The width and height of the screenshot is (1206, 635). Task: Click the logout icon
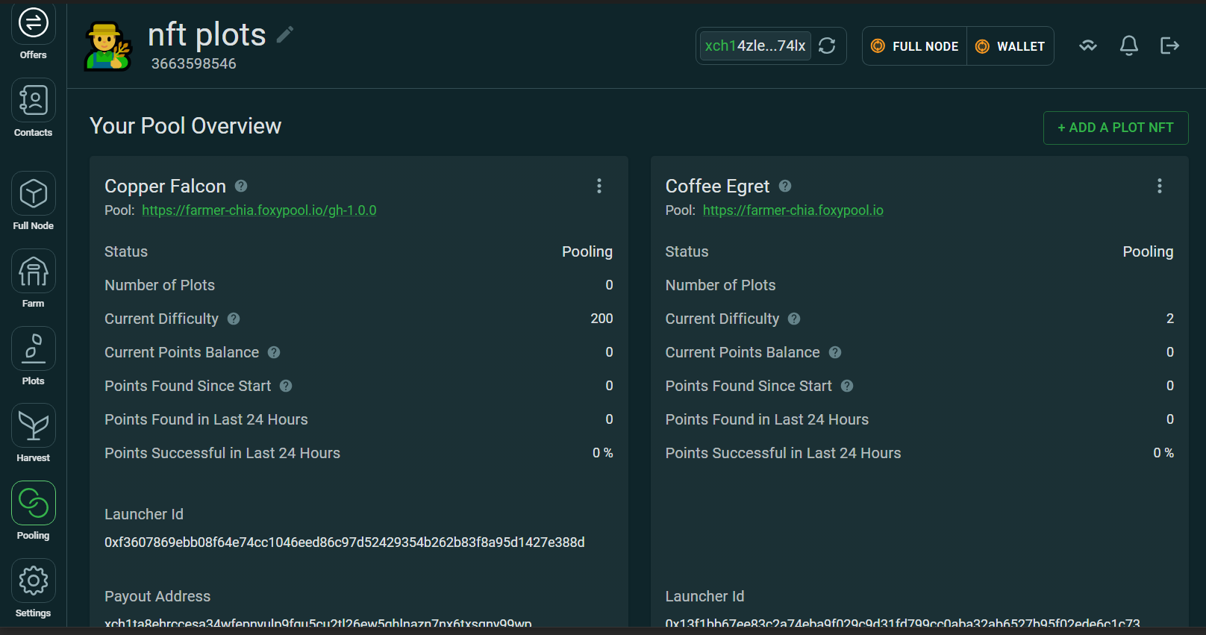tap(1169, 46)
